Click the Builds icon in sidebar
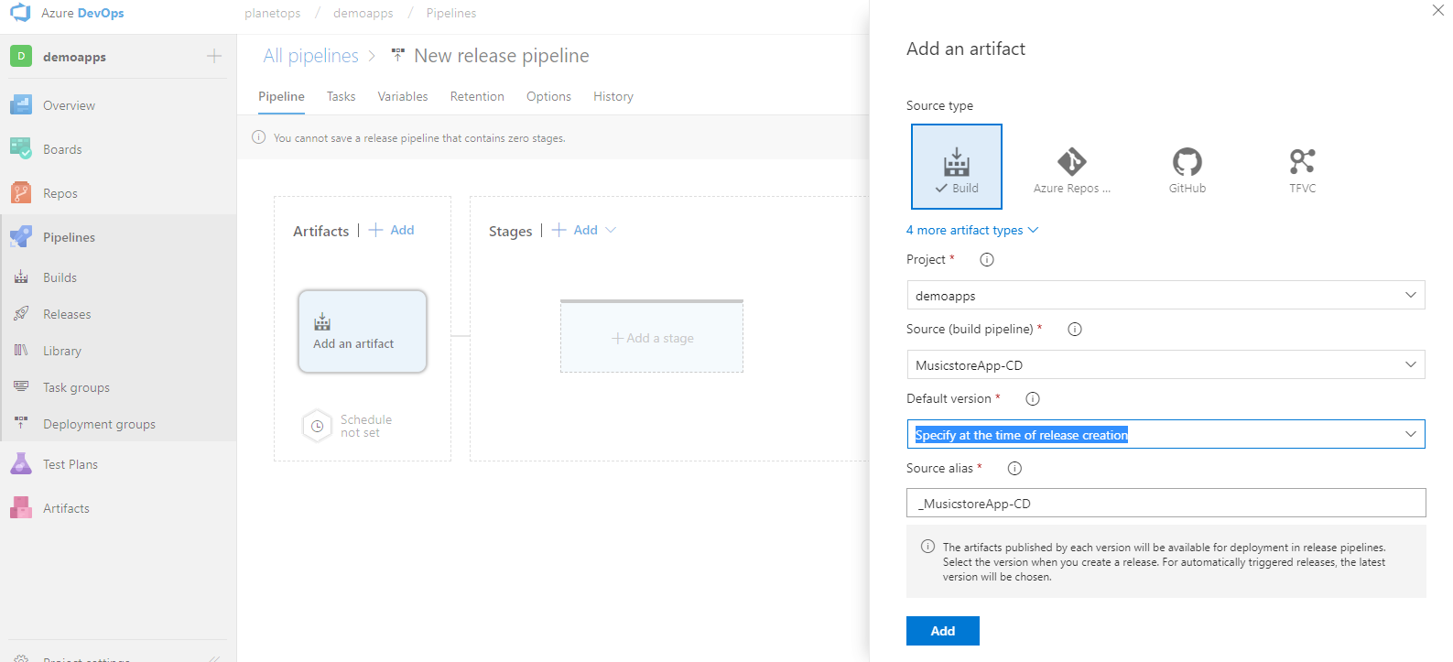This screenshot has height=662, width=1453. point(21,277)
